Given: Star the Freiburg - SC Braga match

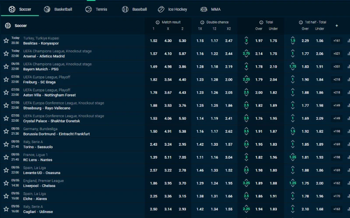Looking at the screenshot, I should pyautogui.click(x=6, y=79).
